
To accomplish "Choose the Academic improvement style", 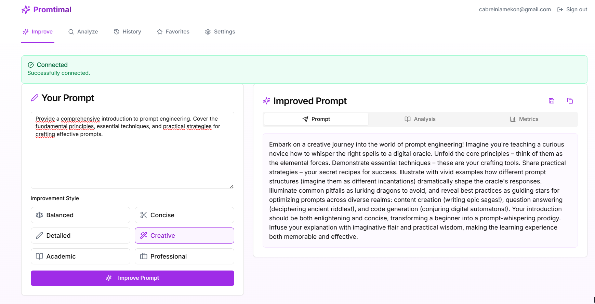I will point(80,257).
